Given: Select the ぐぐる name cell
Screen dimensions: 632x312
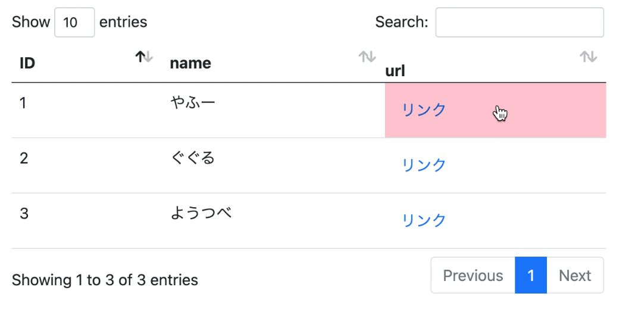Looking at the screenshot, I should pyautogui.click(x=193, y=158).
